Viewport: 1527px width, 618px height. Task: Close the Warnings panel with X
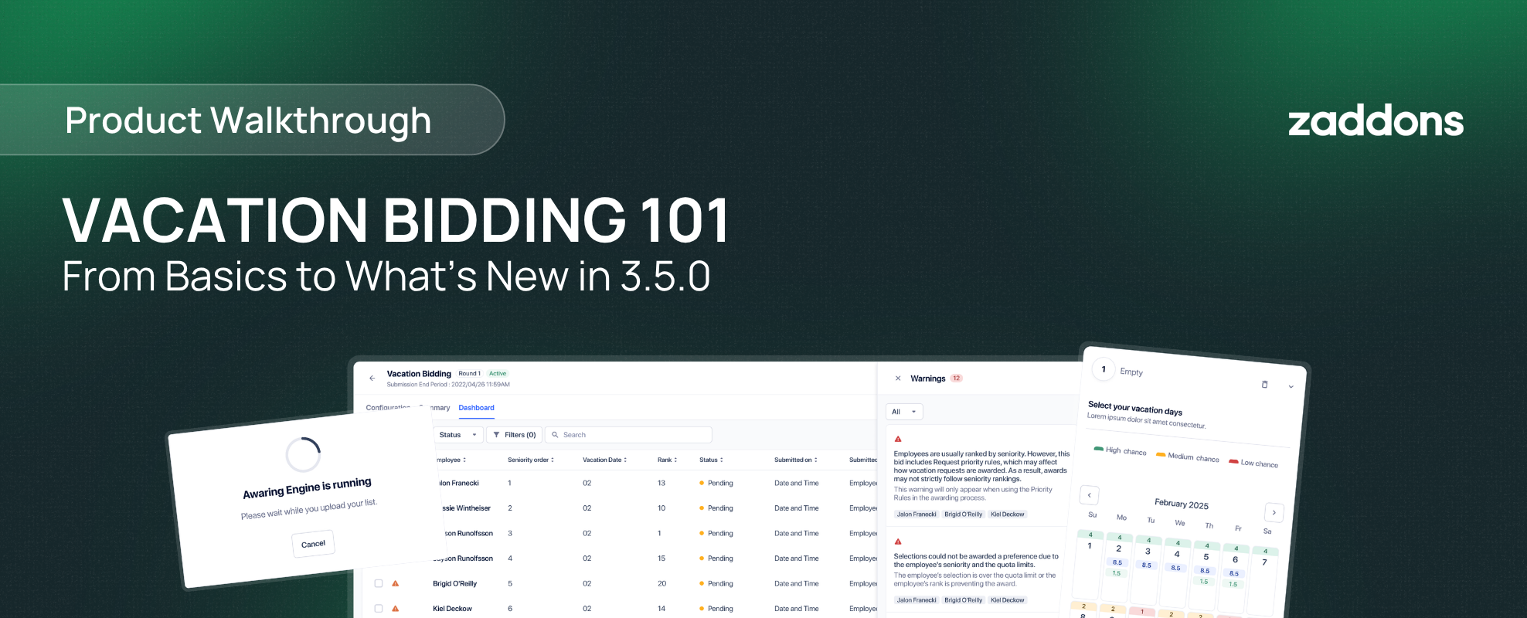(x=897, y=379)
